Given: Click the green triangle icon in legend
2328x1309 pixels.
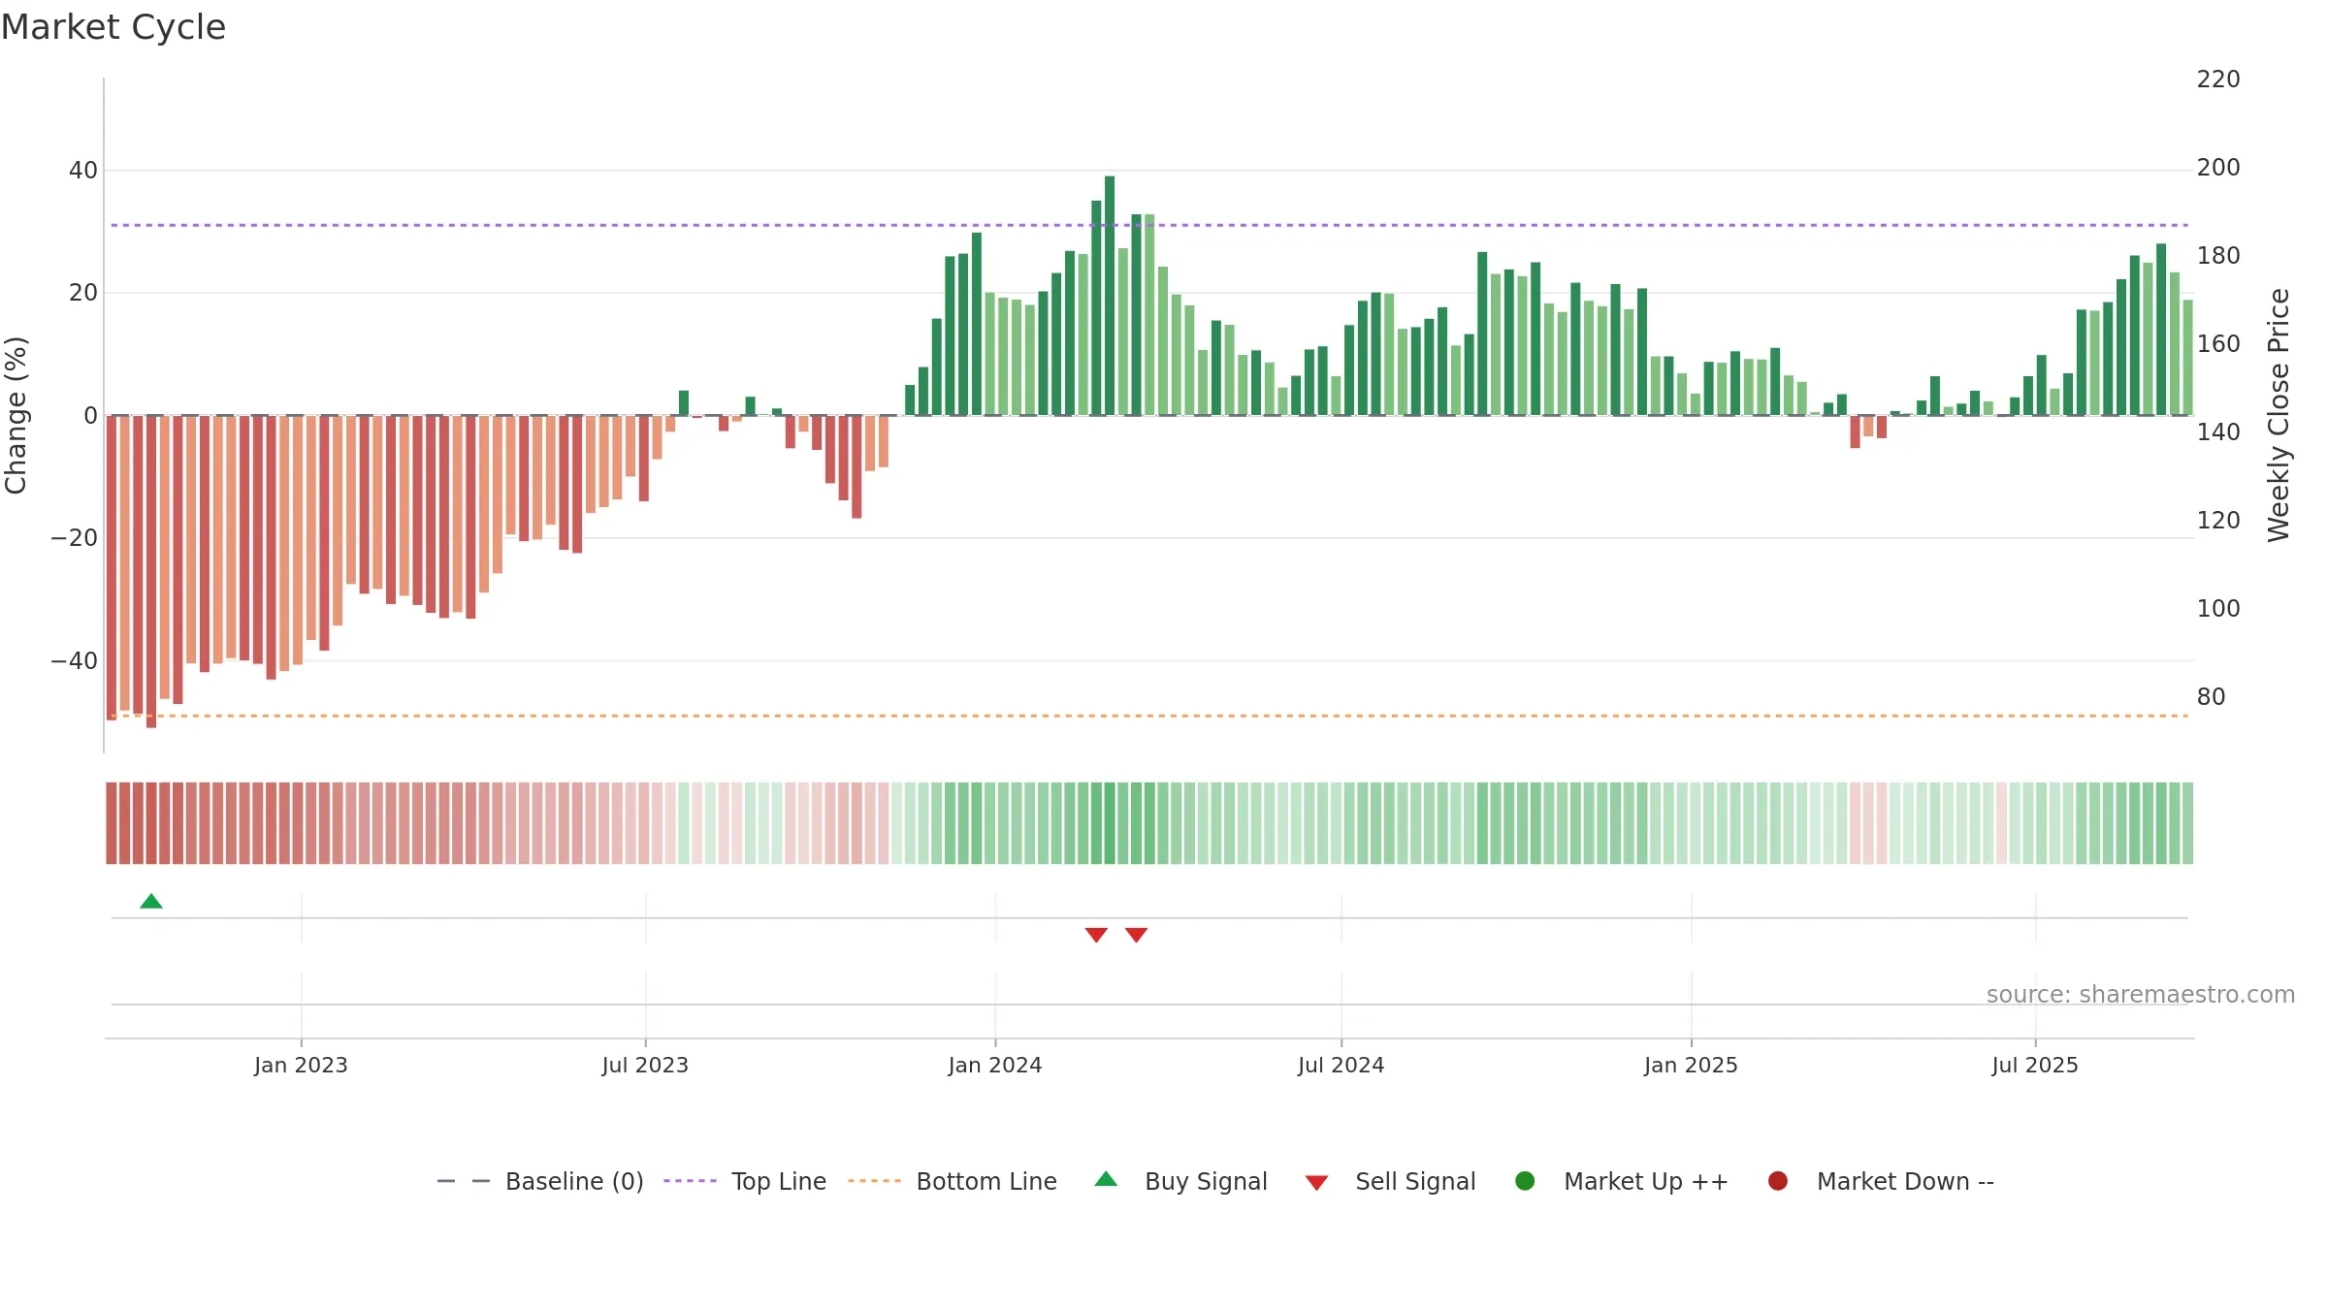Looking at the screenshot, I should click(x=1106, y=1179).
